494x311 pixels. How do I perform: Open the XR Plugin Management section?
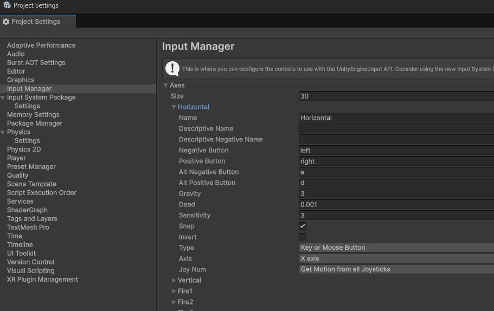(42, 280)
